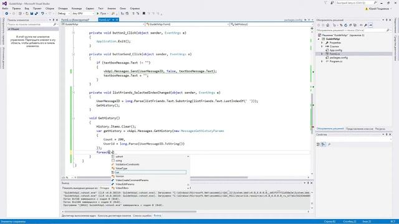The width and height of the screenshot is (399, 224).
Task: Open the GuideVkApi project scope dropdown
Action: click(103, 24)
